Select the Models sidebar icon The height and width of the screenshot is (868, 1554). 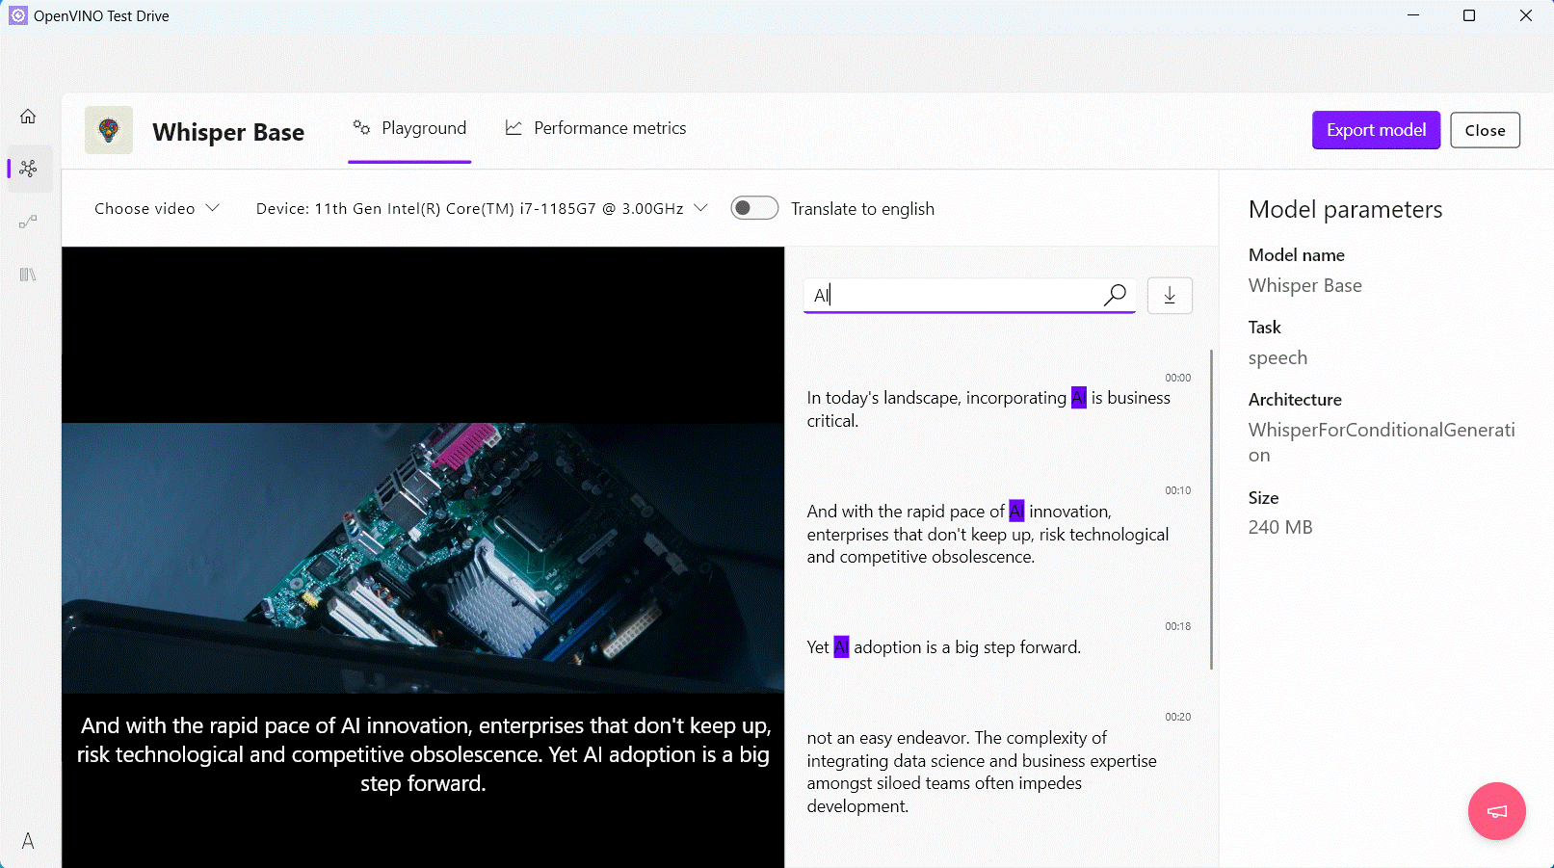[x=28, y=169]
